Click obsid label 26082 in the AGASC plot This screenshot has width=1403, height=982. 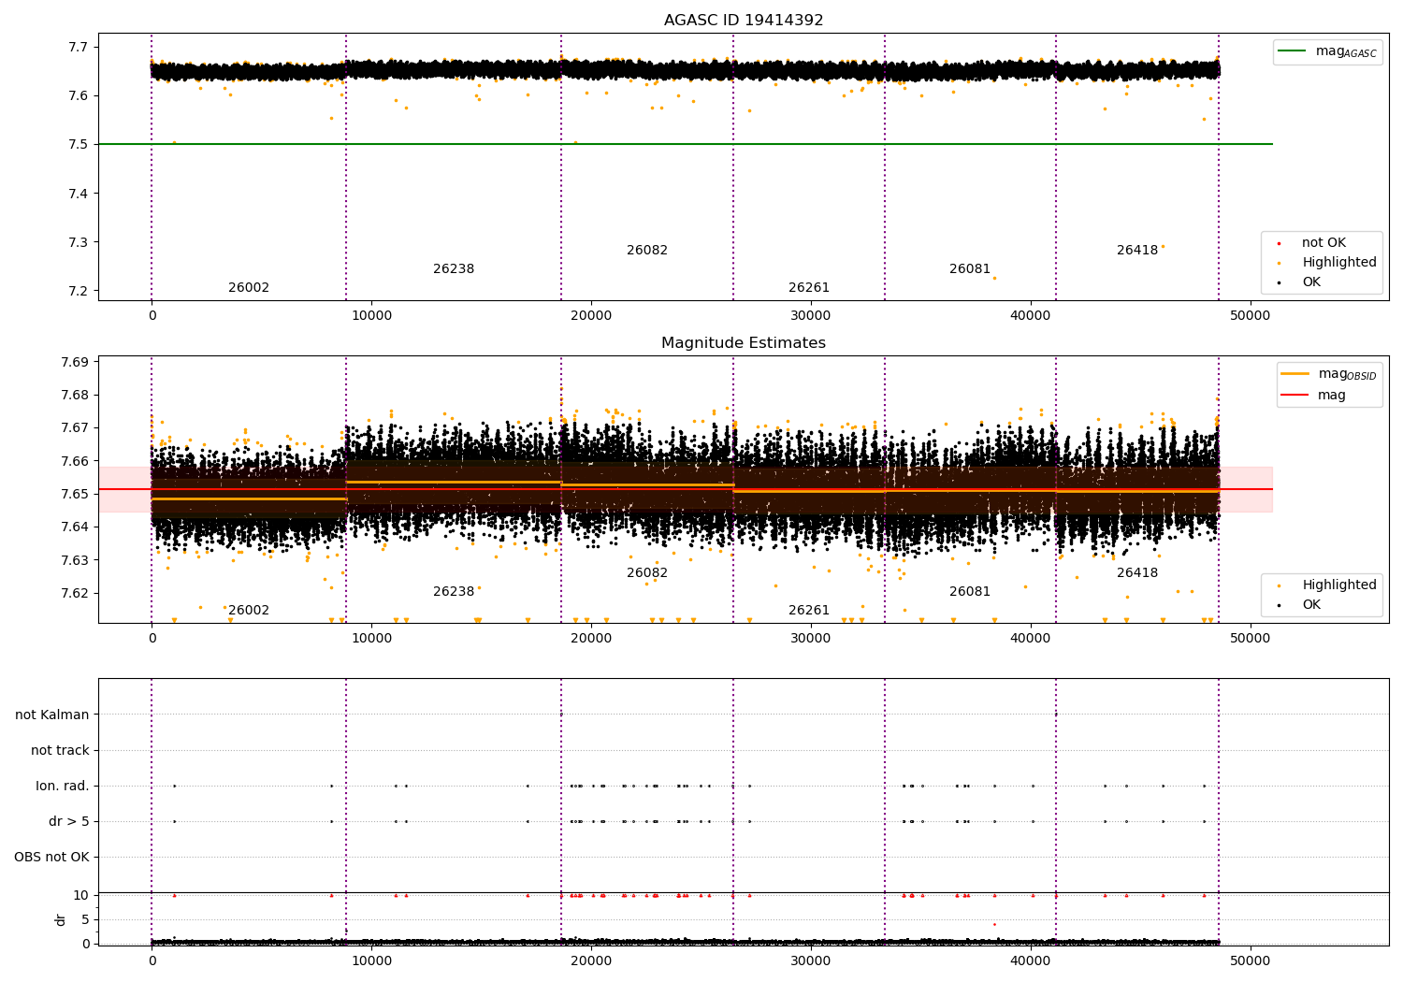click(x=647, y=251)
